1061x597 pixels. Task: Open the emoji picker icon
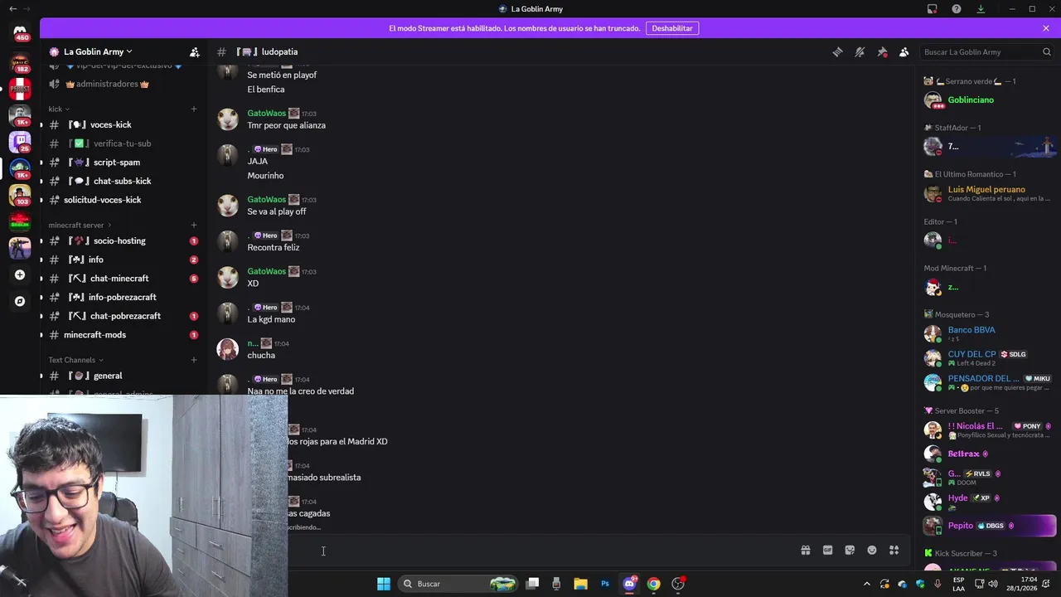(872, 550)
